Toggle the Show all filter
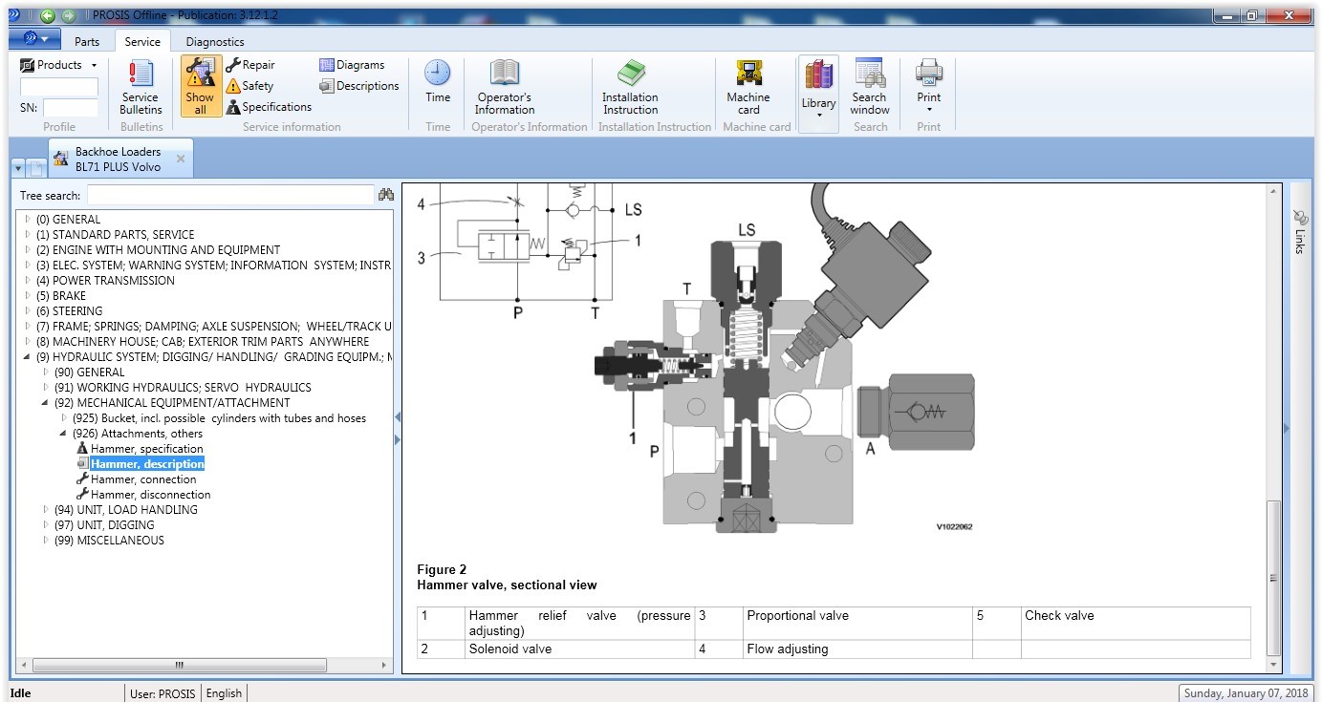1322x702 pixels. (x=200, y=87)
